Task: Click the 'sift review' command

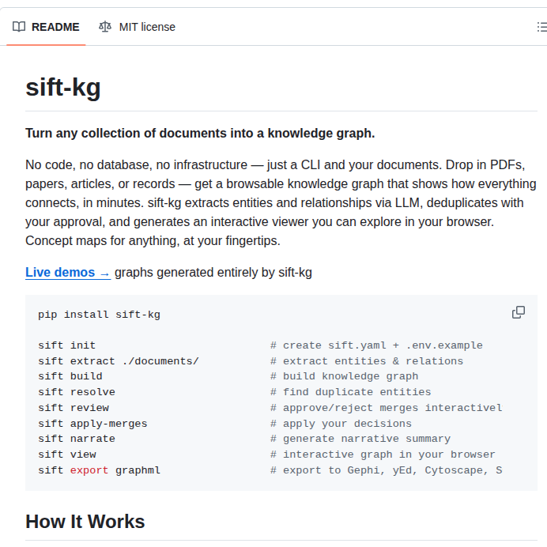Action: tap(74, 408)
